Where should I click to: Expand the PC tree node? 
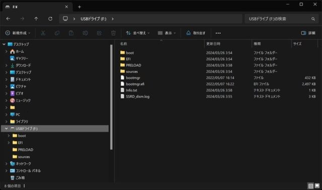7,115
